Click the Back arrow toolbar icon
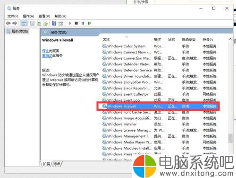236x178 pixels. click(8, 23)
